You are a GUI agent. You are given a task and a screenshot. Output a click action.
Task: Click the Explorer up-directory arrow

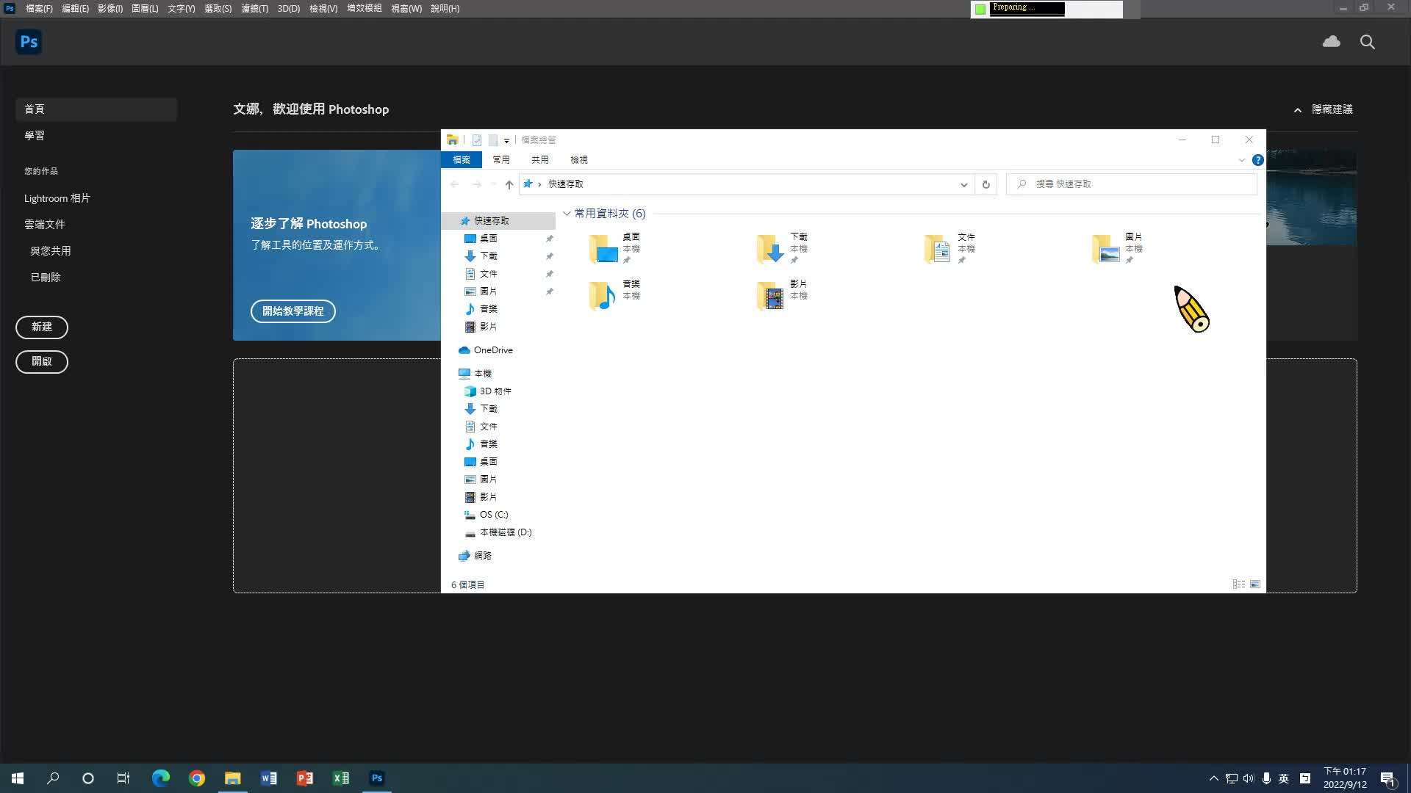pos(509,184)
